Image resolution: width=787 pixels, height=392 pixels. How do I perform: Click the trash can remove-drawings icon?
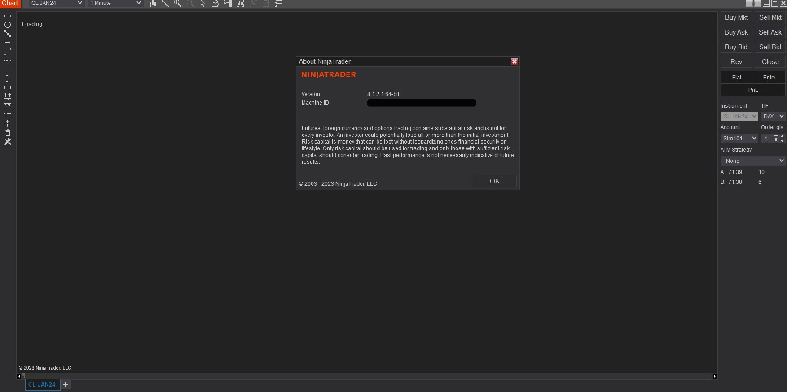pos(8,132)
